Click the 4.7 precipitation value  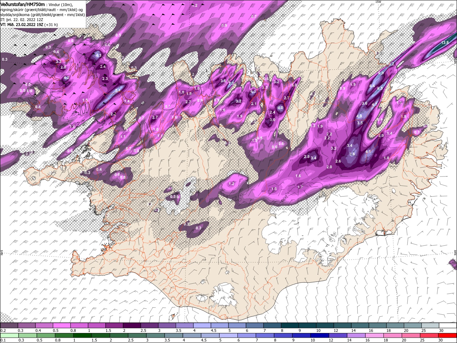[375, 104]
